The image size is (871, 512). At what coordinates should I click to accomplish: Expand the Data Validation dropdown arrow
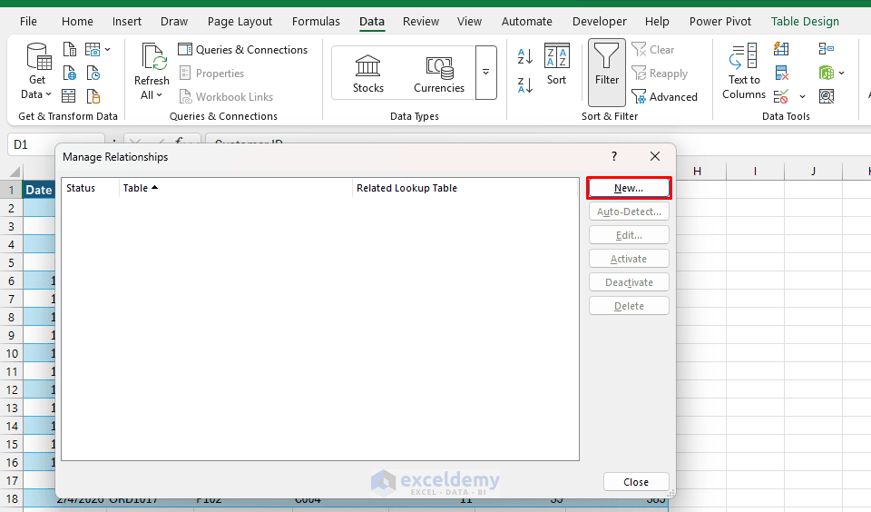pyautogui.click(x=802, y=97)
